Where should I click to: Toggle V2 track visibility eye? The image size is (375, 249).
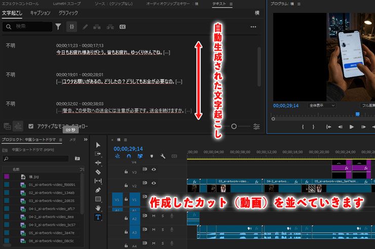154,183
